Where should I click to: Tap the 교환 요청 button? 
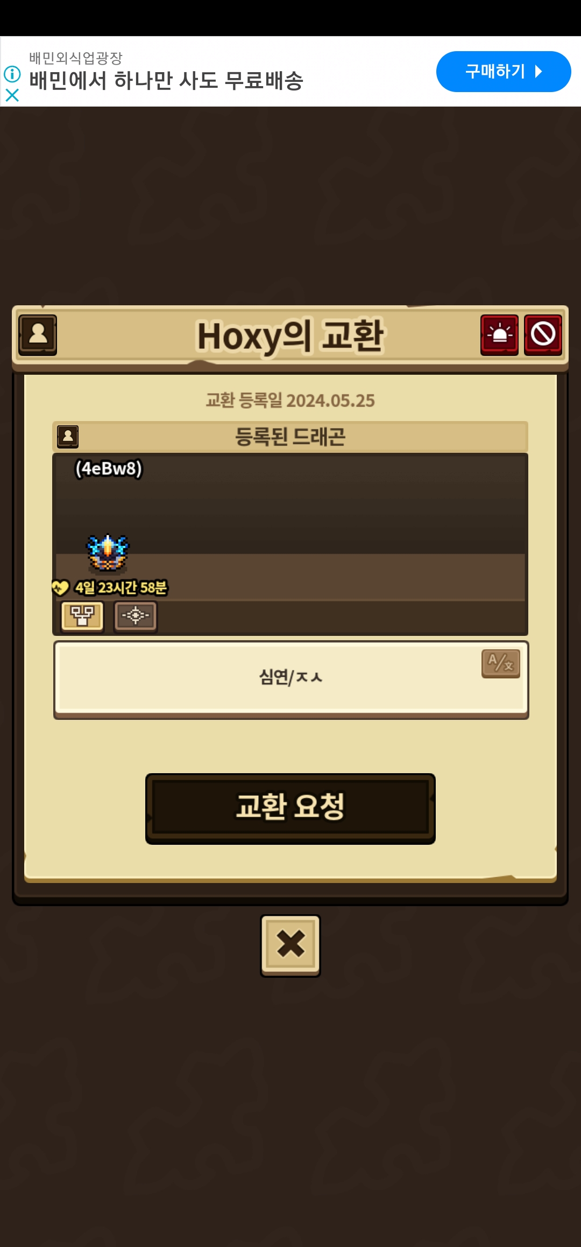coord(290,808)
